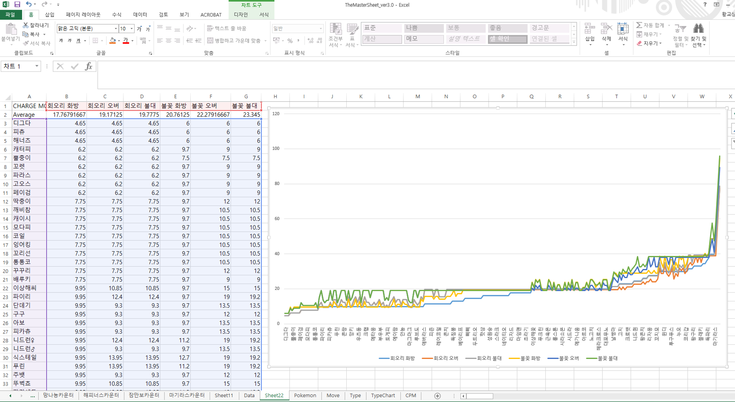
Task: Click the increase font size icon
Action: [x=140, y=28]
